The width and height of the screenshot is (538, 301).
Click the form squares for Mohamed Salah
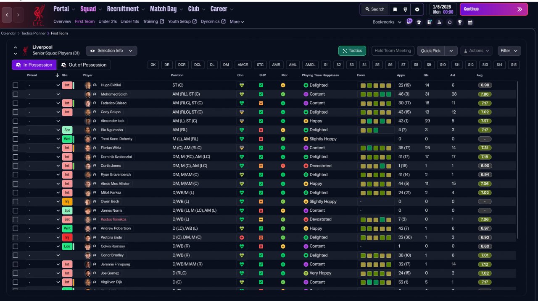(x=376, y=94)
